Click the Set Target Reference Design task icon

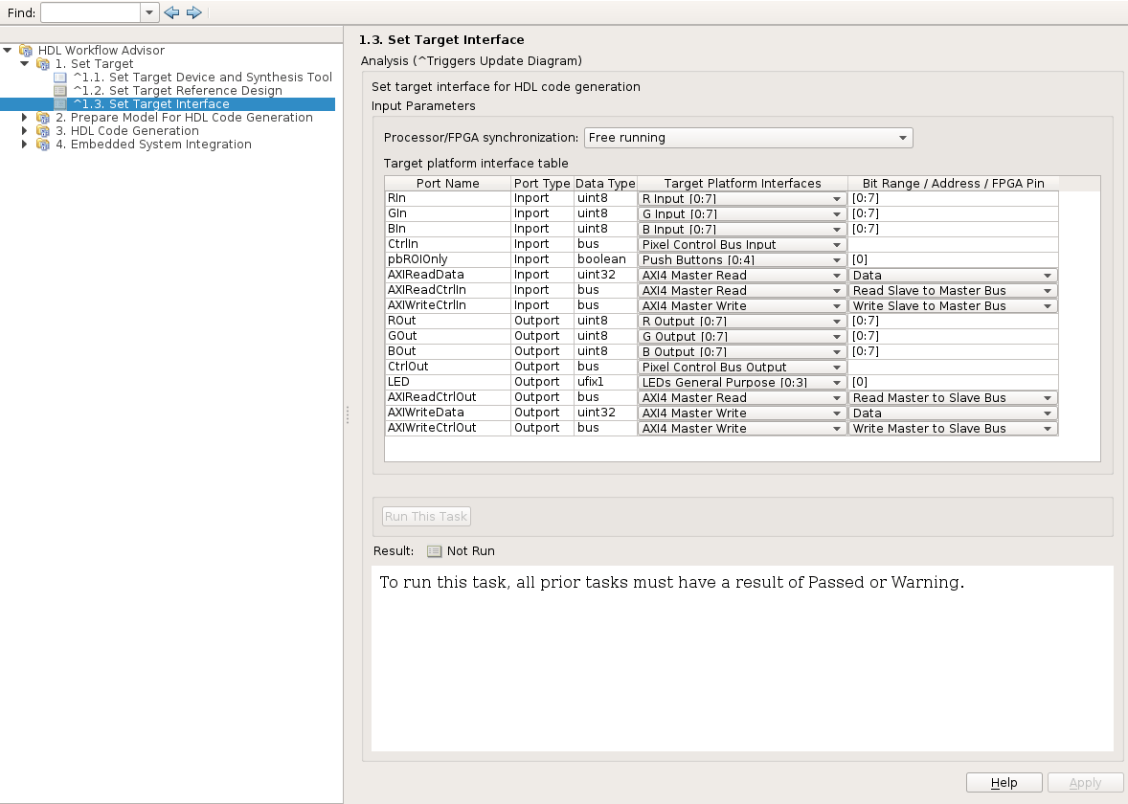(60, 91)
